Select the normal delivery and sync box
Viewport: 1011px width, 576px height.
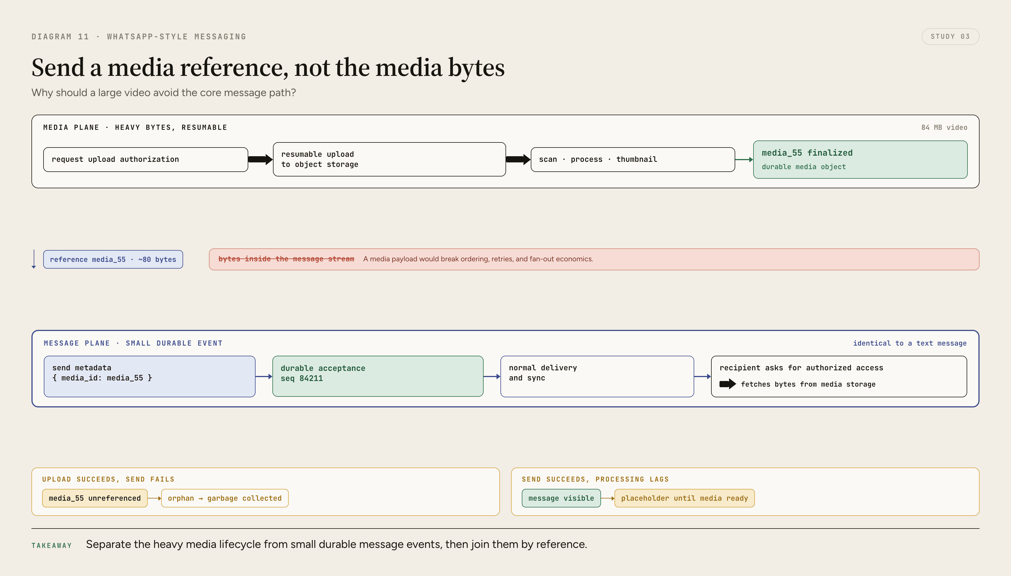(597, 376)
